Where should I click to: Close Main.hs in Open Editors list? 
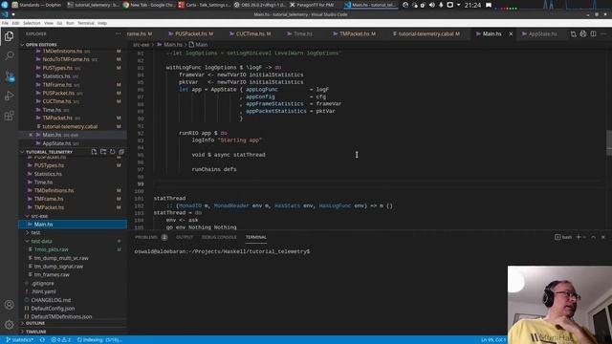[x=31, y=135]
